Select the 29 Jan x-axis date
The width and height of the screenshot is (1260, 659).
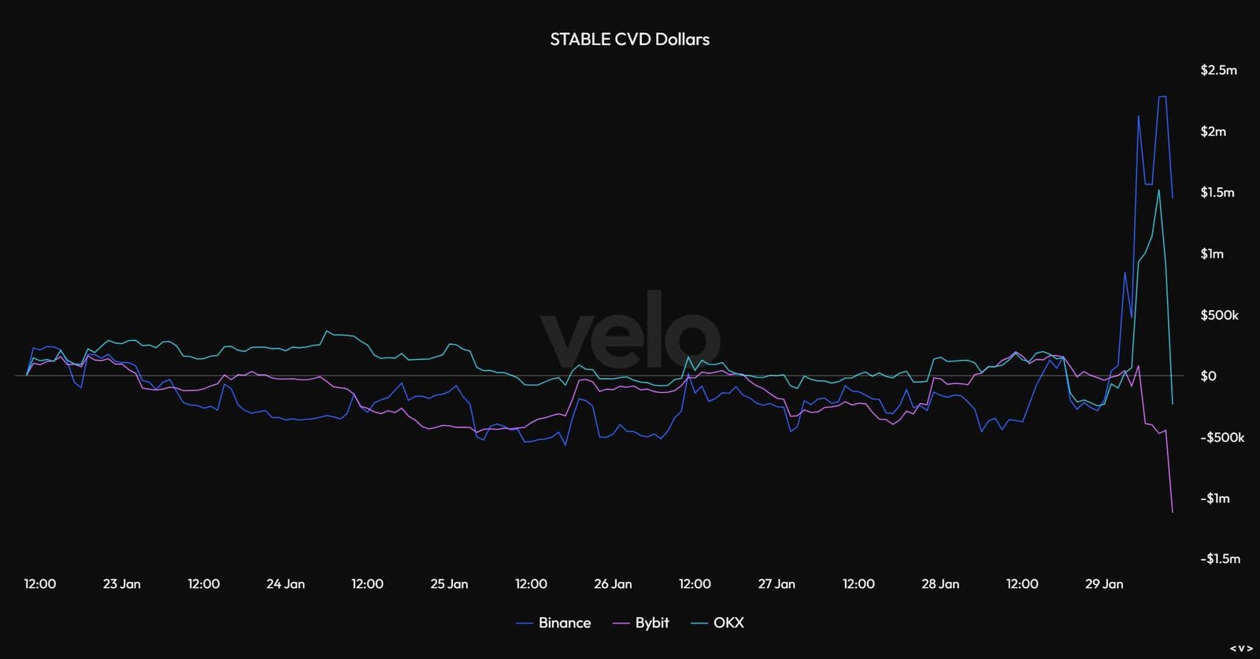click(1104, 583)
